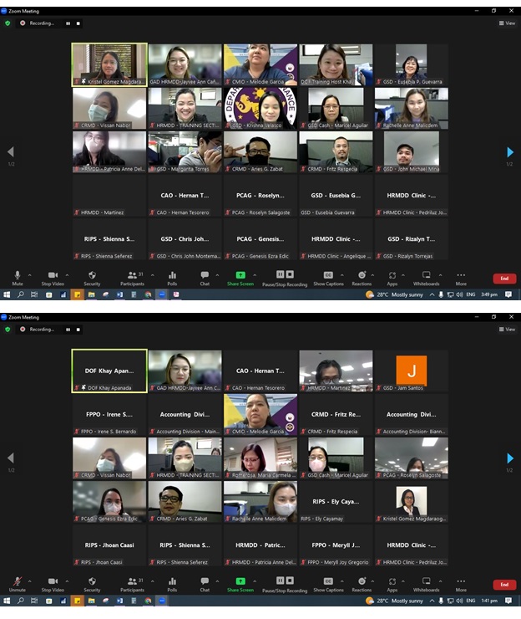Viewport: 521px width, 619px height.
Task: Open Participants panel in the 1:41 pm meeting
Action: (133, 584)
